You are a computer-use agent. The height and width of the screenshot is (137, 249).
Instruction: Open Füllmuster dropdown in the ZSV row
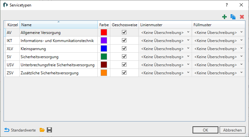tap(218, 73)
